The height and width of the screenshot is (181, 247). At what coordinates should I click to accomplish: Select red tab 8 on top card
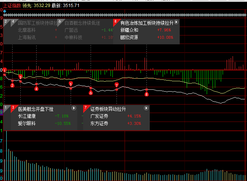pyautogui.click(x=115, y=21)
